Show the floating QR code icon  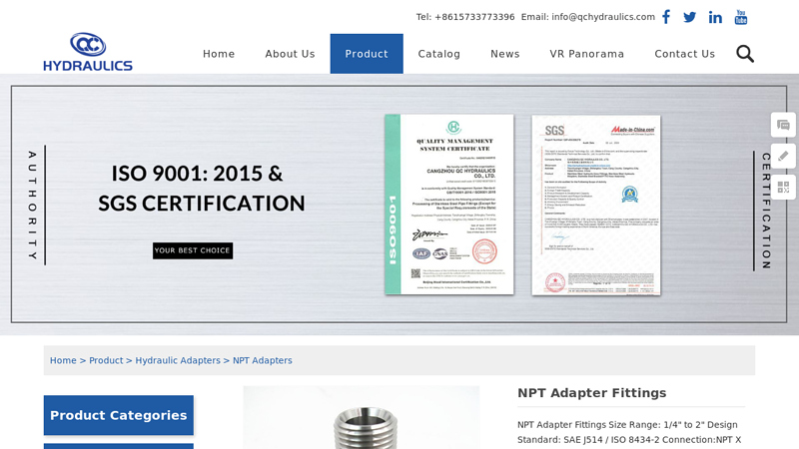[783, 188]
